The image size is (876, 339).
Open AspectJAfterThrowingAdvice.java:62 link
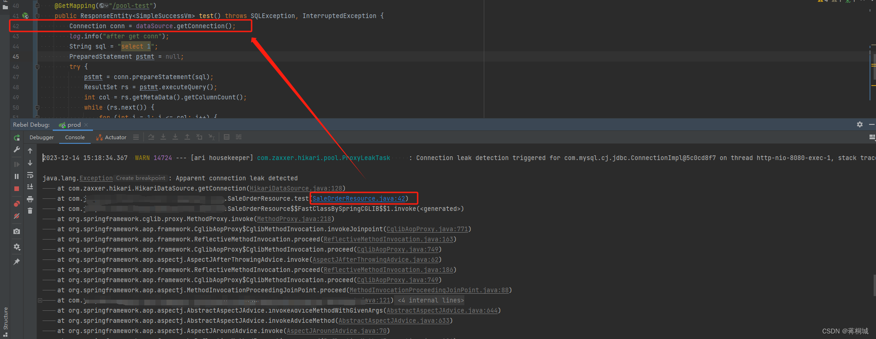coord(376,259)
